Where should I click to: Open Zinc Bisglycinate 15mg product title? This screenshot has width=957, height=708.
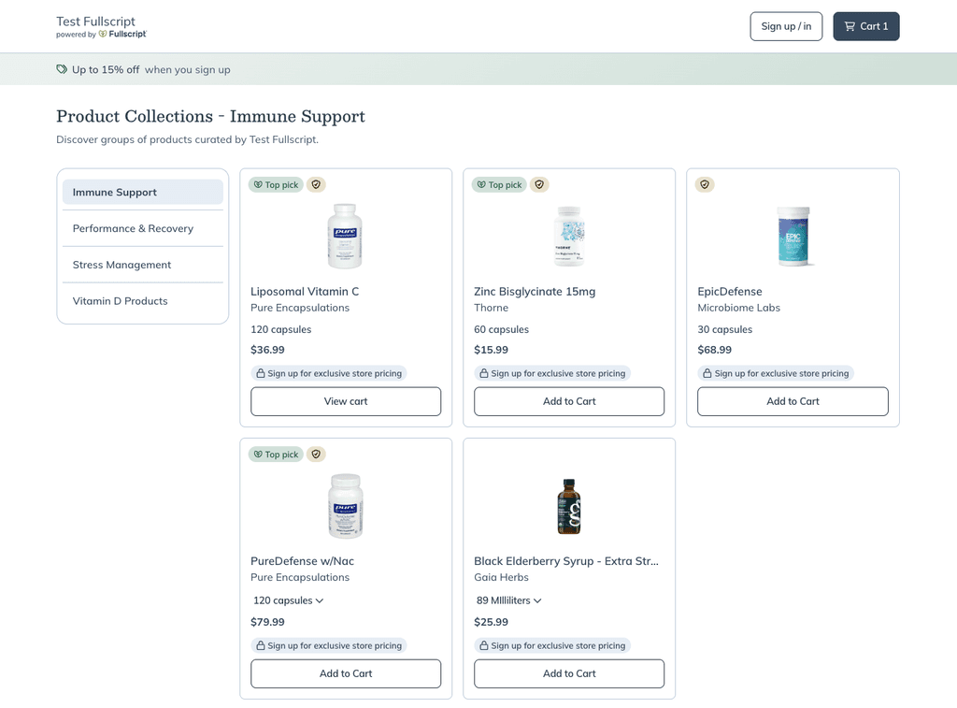pos(535,292)
